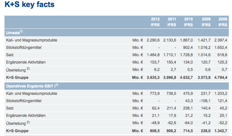Select the 2009 IFRS column header
This screenshot has width=232, height=136.
point(206,22)
